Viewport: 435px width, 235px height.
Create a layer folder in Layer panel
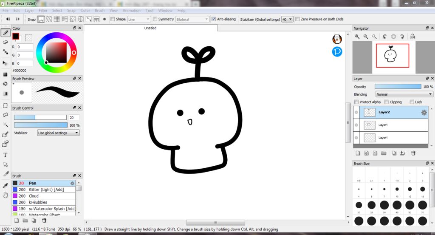click(x=384, y=153)
